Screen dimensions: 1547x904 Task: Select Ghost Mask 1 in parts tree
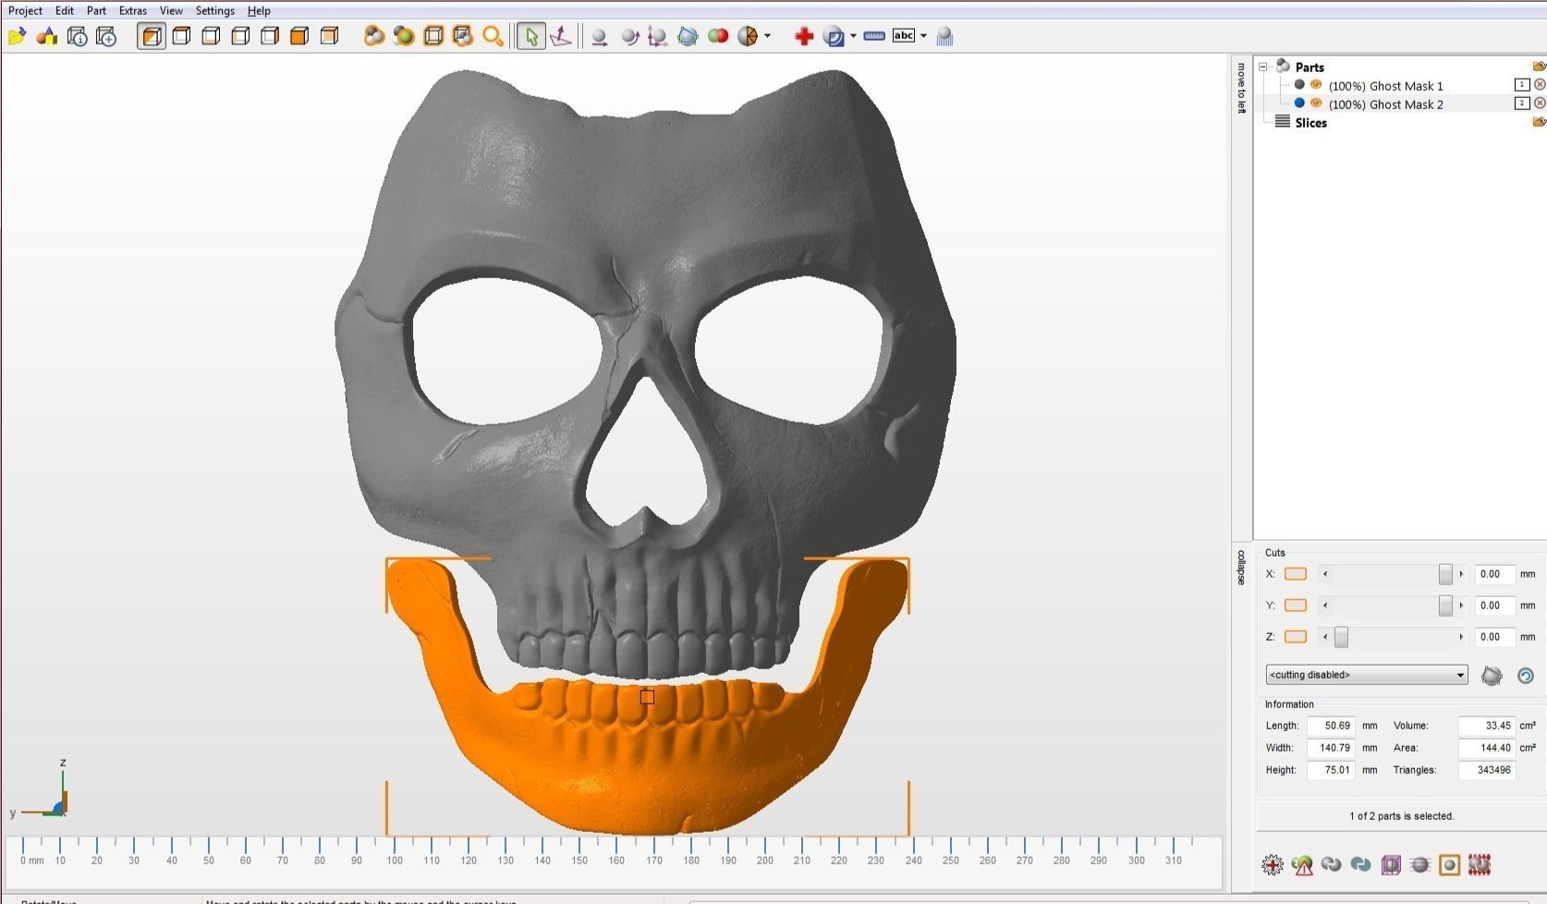pyautogui.click(x=1385, y=85)
